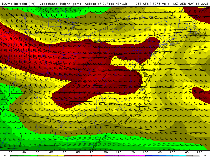The height and width of the screenshot is (157, 210).
Task: Click the 5640 height contour label
Action: click(x=160, y=87)
